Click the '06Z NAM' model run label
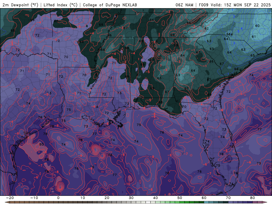 184,5
